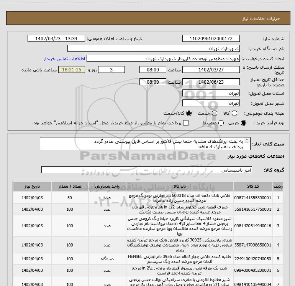Click product code 0981420514940016
295x286 pixels.
253,226
